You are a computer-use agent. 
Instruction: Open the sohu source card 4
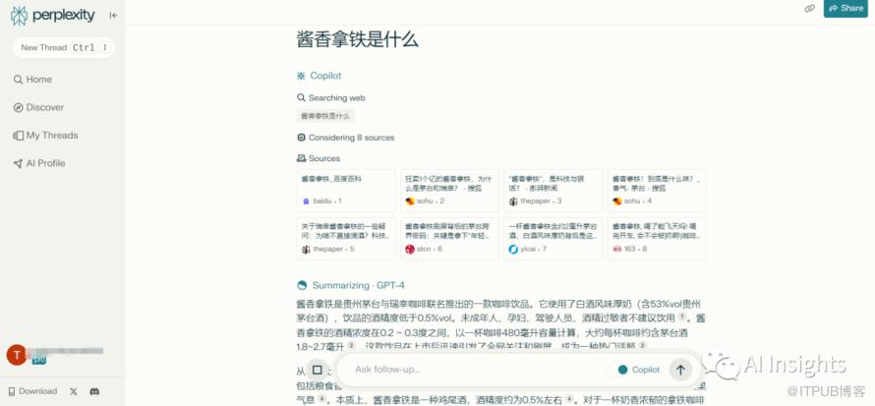(657, 191)
